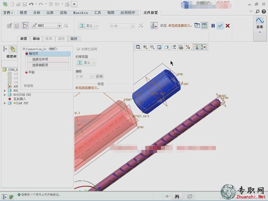Switch to the 渲染 ribbon tab
The image size is (268, 201).
(63, 13)
